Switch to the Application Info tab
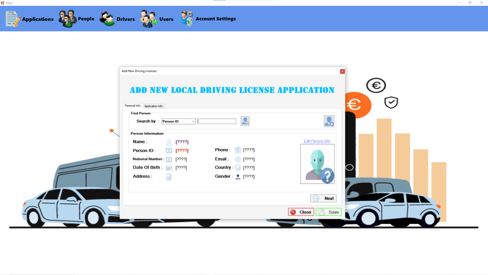The image size is (488, 275). [153, 106]
